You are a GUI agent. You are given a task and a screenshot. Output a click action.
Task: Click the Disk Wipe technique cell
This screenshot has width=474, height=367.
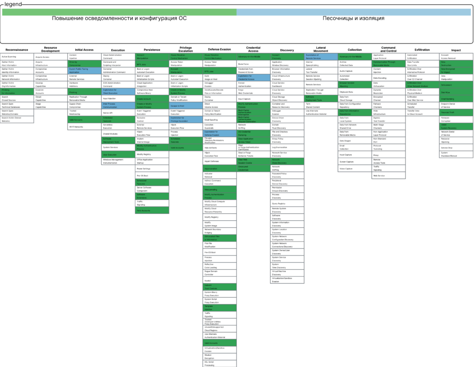[455, 92]
